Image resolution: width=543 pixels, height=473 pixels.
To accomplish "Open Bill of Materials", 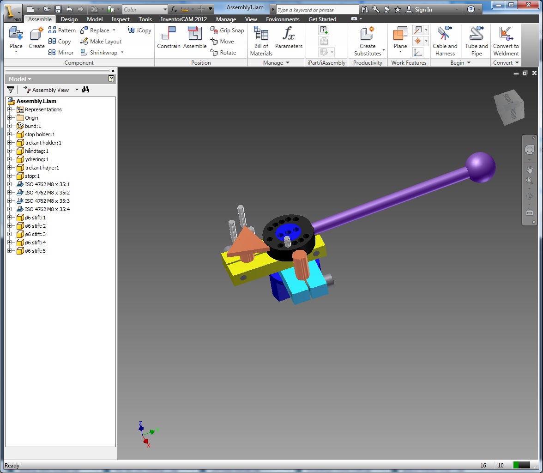I will tap(261, 41).
